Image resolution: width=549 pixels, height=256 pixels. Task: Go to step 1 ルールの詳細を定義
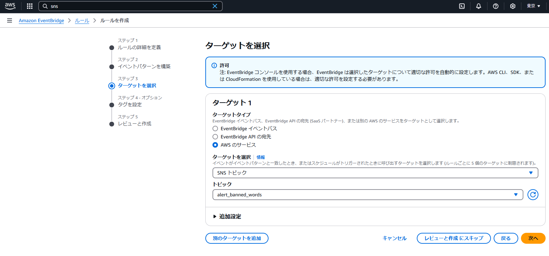point(139,47)
